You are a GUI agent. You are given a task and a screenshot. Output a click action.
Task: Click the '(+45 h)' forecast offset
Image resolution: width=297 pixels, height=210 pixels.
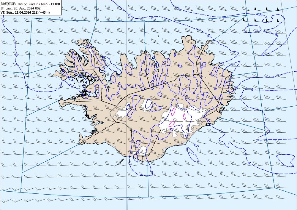[x=44, y=12]
